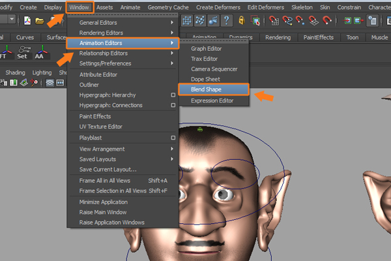Viewport: 391px width, 261px height.
Task: Open the Skeleton menu
Action: [302, 7]
